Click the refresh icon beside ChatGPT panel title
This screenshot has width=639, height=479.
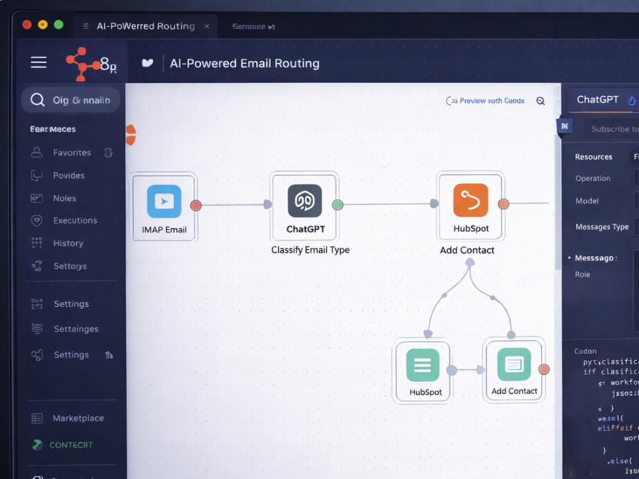point(632,101)
